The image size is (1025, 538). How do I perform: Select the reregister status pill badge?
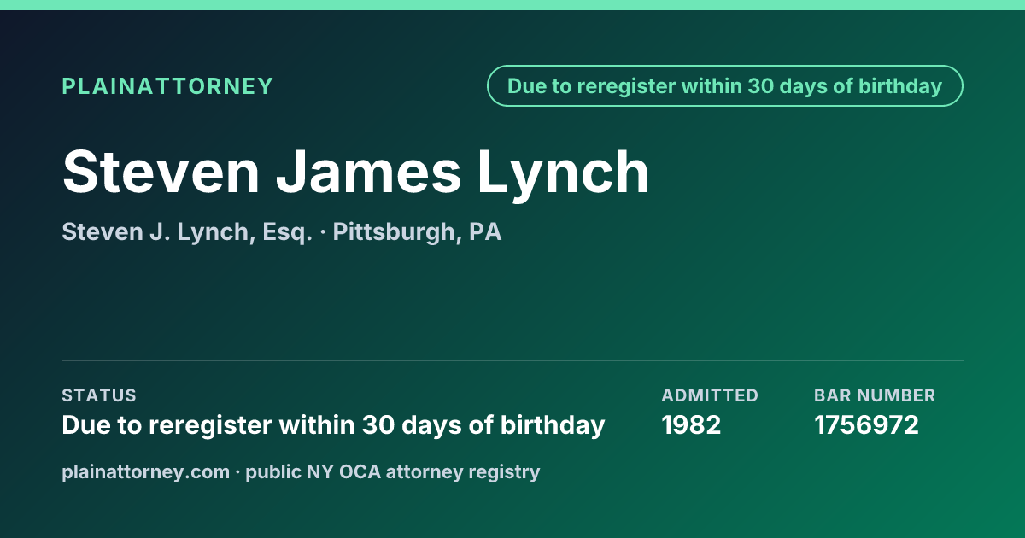pyautogui.click(x=725, y=86)
